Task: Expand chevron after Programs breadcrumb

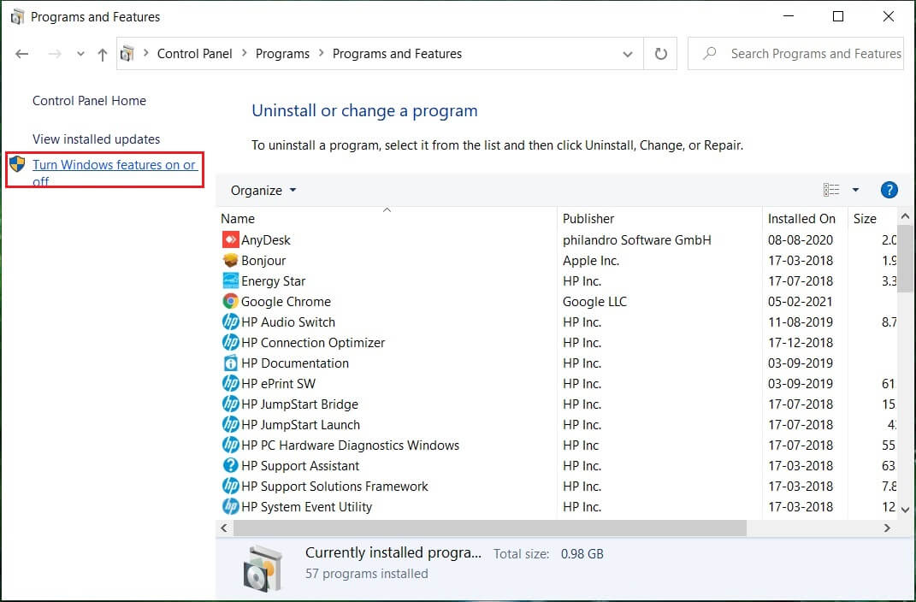Action: pyautogui.click(x=321, y=53)
